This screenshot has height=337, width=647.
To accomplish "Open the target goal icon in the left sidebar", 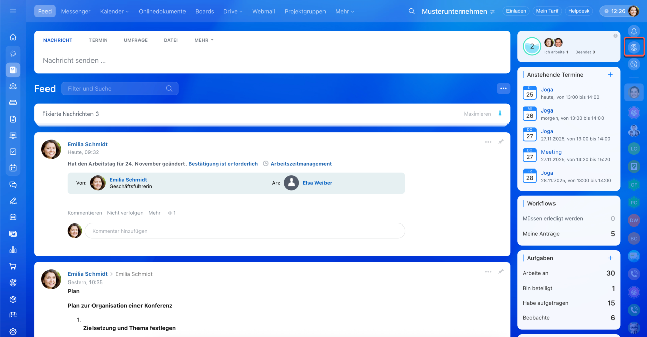I will point(13,283).
